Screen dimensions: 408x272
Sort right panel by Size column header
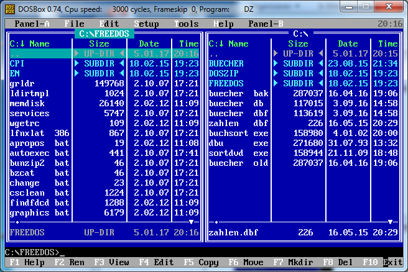coord(298,43)
